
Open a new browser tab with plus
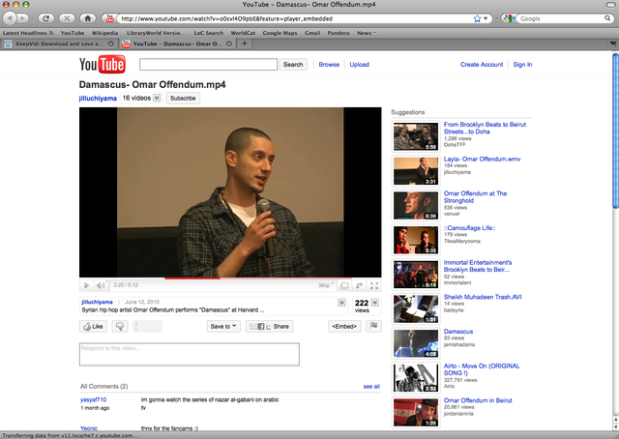click(x=245, y=44)
